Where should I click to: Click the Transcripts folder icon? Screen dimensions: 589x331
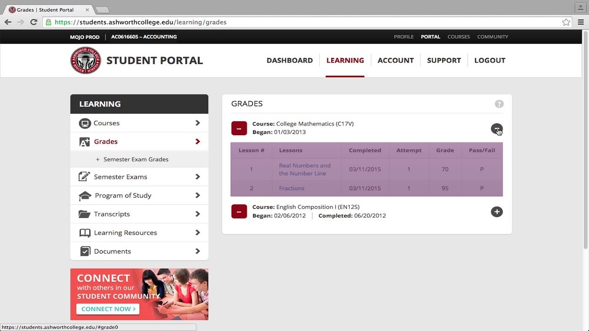click(x=84, y=214)
